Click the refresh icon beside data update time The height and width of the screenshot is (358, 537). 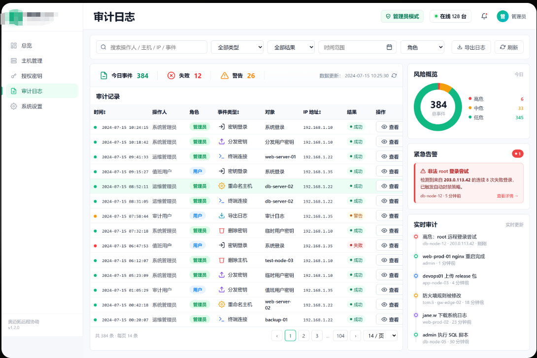394,76
